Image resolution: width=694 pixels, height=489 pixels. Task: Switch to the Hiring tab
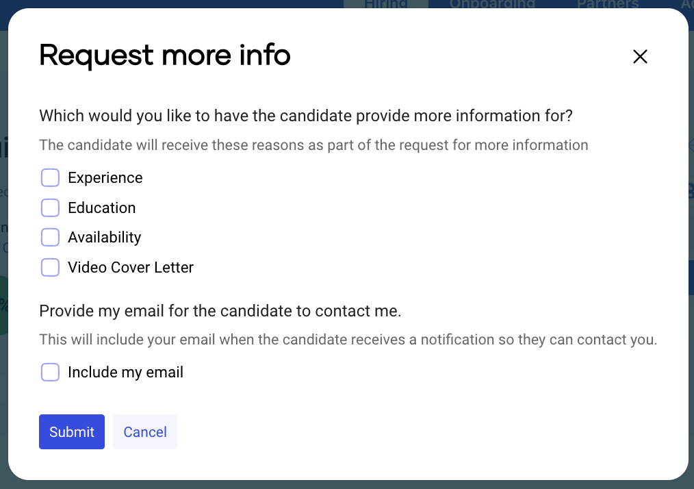coord(385,4)
